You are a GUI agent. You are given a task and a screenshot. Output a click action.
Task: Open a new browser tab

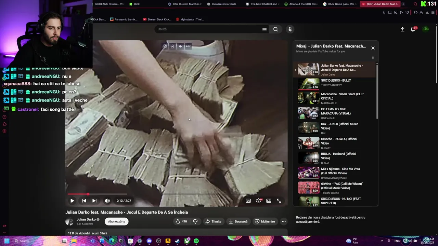tap(403, 4)
